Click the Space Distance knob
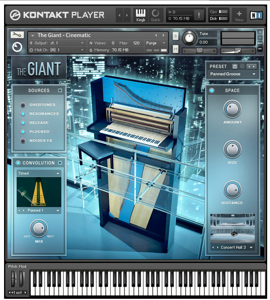 (x=232, y=190)
